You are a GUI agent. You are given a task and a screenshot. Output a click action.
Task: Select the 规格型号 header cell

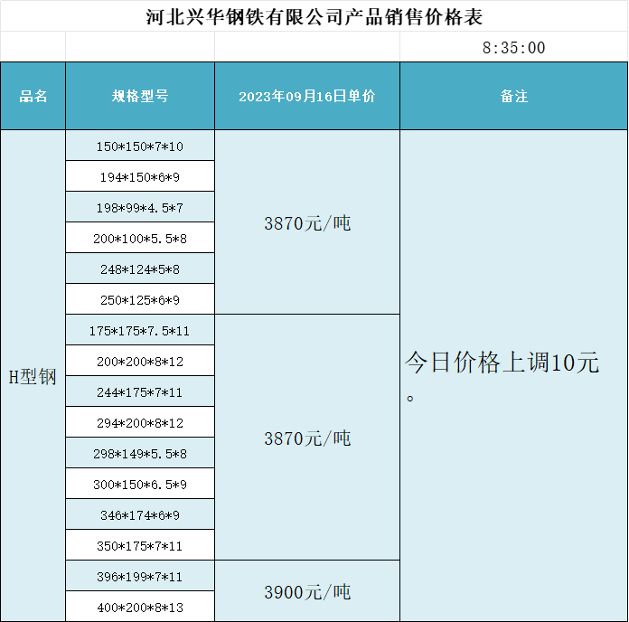point(140,96)
